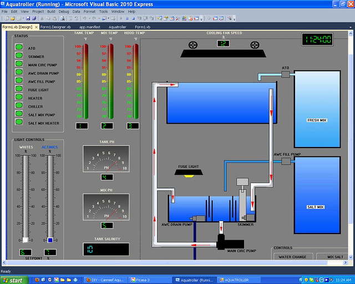Open the app.manifest tab
The width and height of the screenshot is (355, 284).
click(x=90, y=27)
